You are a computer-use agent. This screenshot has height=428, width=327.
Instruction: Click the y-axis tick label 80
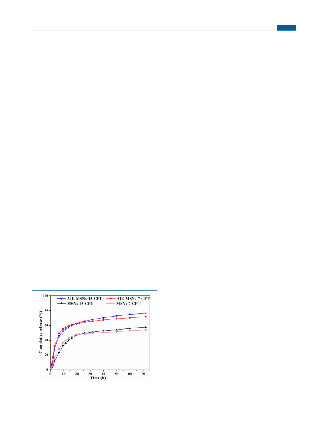pyautogui.click(x=46, y=310)
